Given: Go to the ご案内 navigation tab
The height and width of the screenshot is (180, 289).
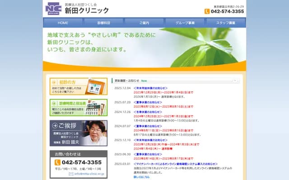Looking at the screenshot, I should coord(144,23).
